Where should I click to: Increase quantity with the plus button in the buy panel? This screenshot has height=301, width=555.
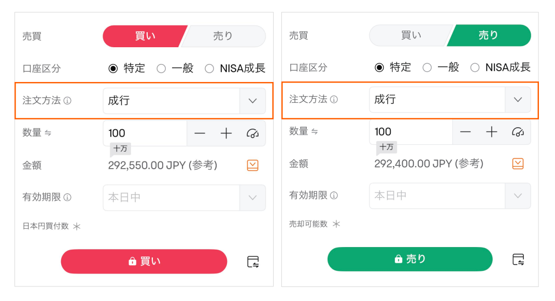226,133
